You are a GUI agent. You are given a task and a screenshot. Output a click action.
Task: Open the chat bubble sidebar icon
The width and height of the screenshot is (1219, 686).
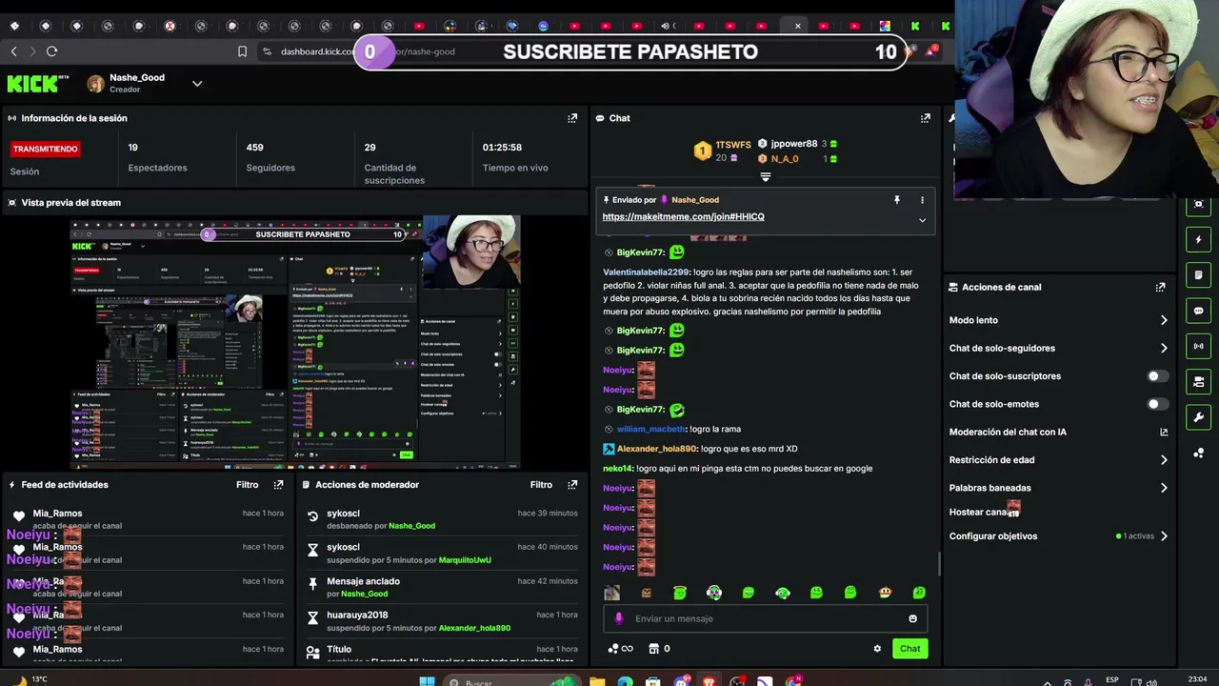point(1198,311)
